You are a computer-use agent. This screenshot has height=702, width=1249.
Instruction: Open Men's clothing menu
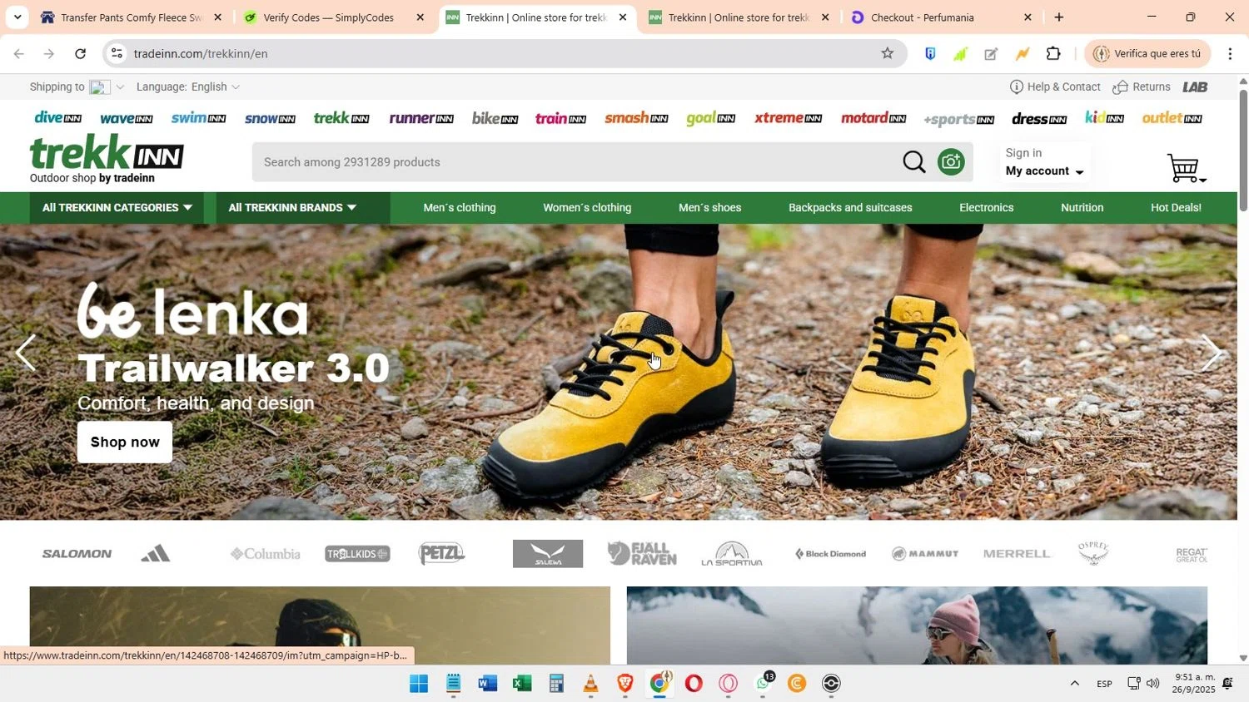pyautogui.click(x=460, y=208)
